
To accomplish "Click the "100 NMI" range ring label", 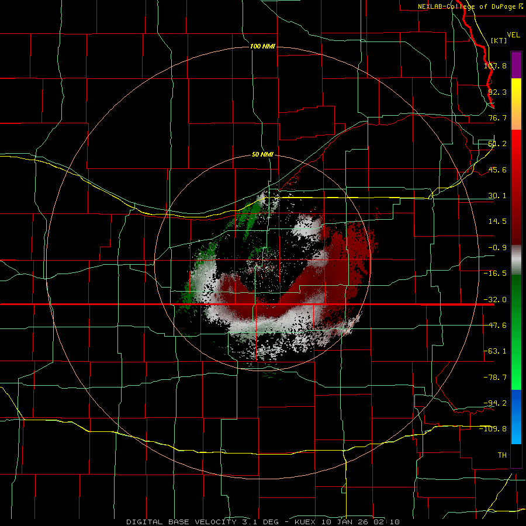I will point(262,46).
